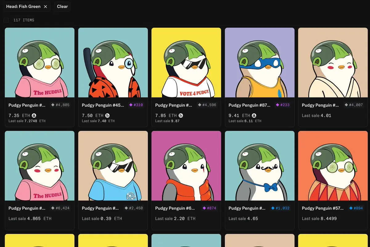Click the purple rarity rank badge #310
370x247 pixels.
(136, 105)
